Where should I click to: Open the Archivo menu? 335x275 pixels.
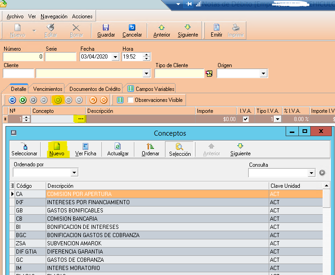[x=15, y=16]
